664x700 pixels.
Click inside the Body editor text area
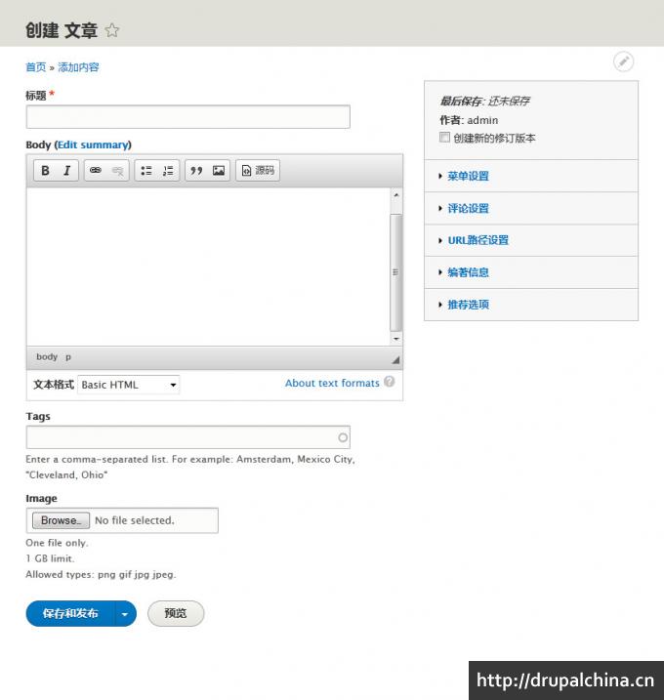pos(208,267)
